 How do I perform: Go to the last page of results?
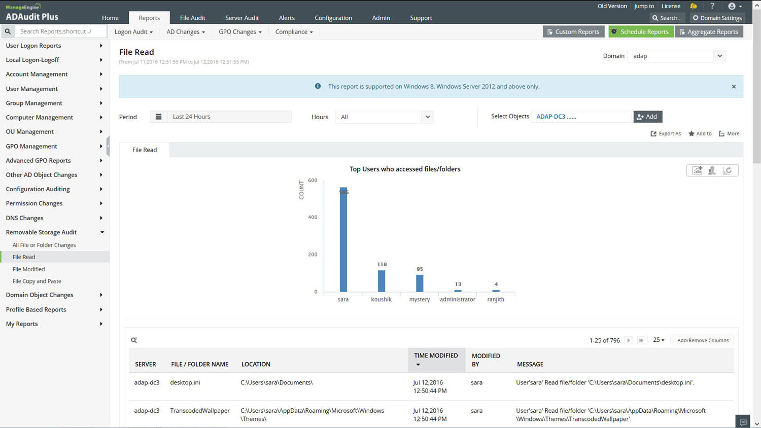point(641,340)
